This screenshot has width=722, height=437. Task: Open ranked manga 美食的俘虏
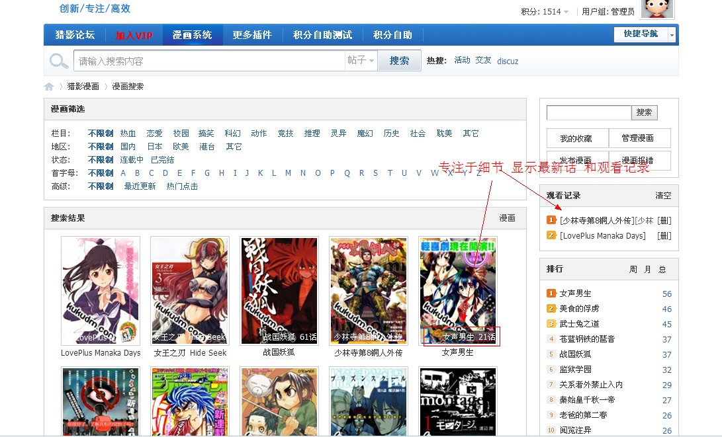coord(579,309)
